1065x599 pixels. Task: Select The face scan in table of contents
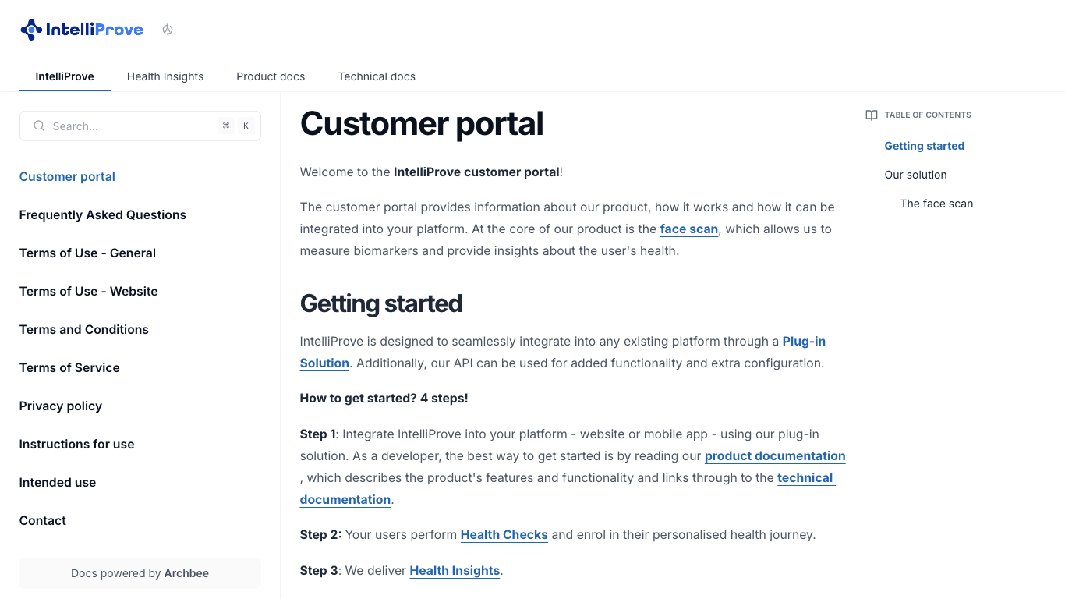[x=936, y=204]
